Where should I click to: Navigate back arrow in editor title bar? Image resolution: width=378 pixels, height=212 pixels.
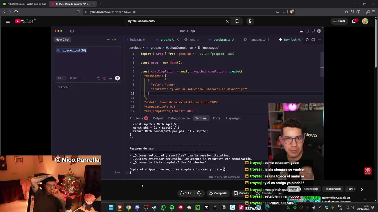[x=78, y=31]
